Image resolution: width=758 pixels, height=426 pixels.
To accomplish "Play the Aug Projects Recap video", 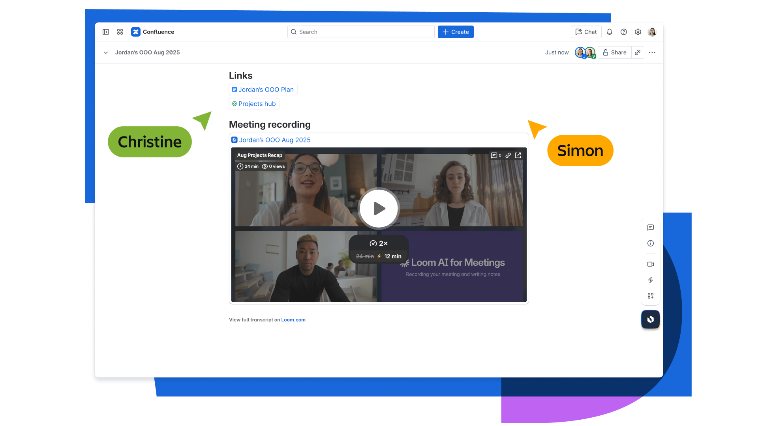I will 379,208.
